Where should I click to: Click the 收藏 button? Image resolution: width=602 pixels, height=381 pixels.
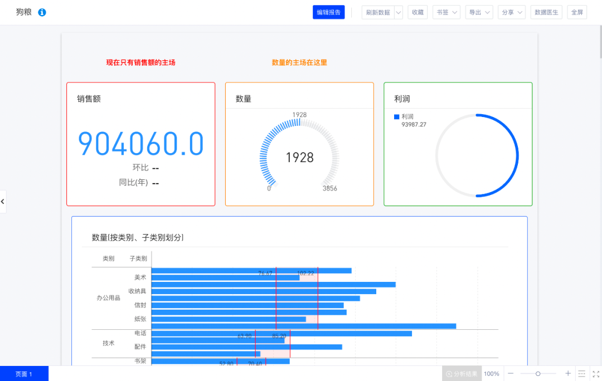click(417, 12)
